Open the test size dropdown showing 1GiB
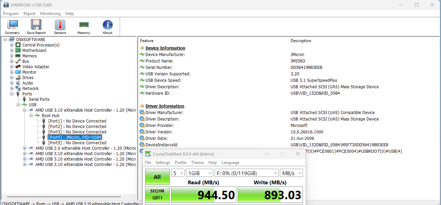 coord(200,173)
